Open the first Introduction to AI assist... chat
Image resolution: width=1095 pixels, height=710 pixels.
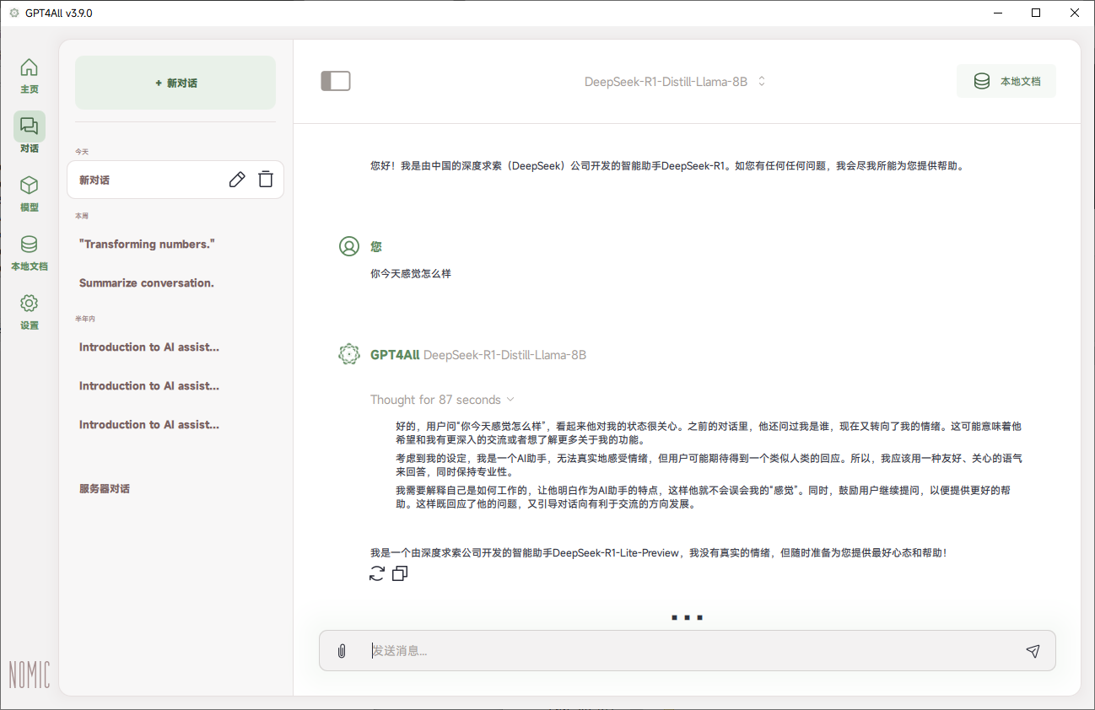click(149, 347)
